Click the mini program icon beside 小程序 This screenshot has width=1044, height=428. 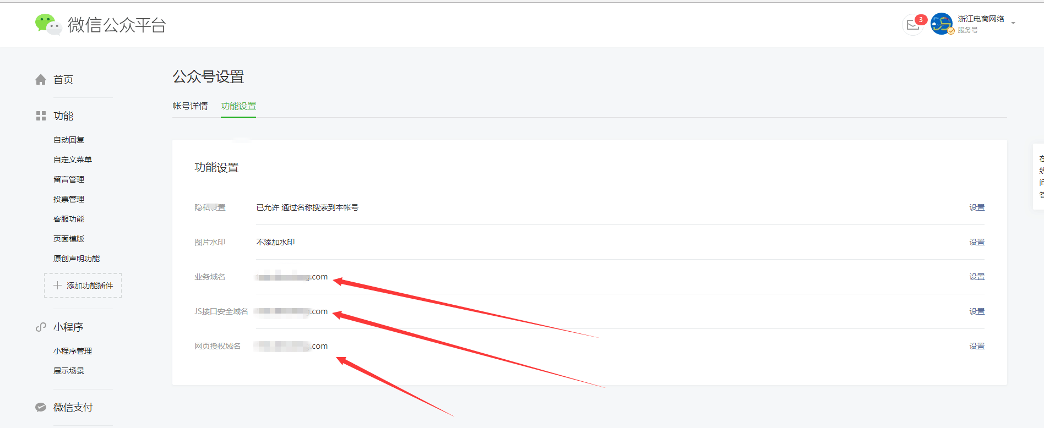[x=41, y=327]
